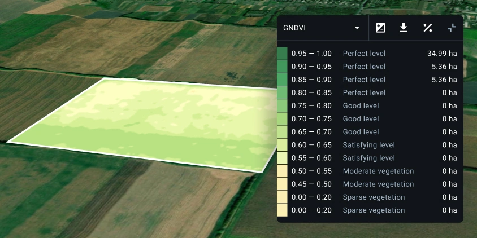Collapse the legend panel with the minimize icon
This screenshot has height=238, width=477.
click(x=451, y=28)
